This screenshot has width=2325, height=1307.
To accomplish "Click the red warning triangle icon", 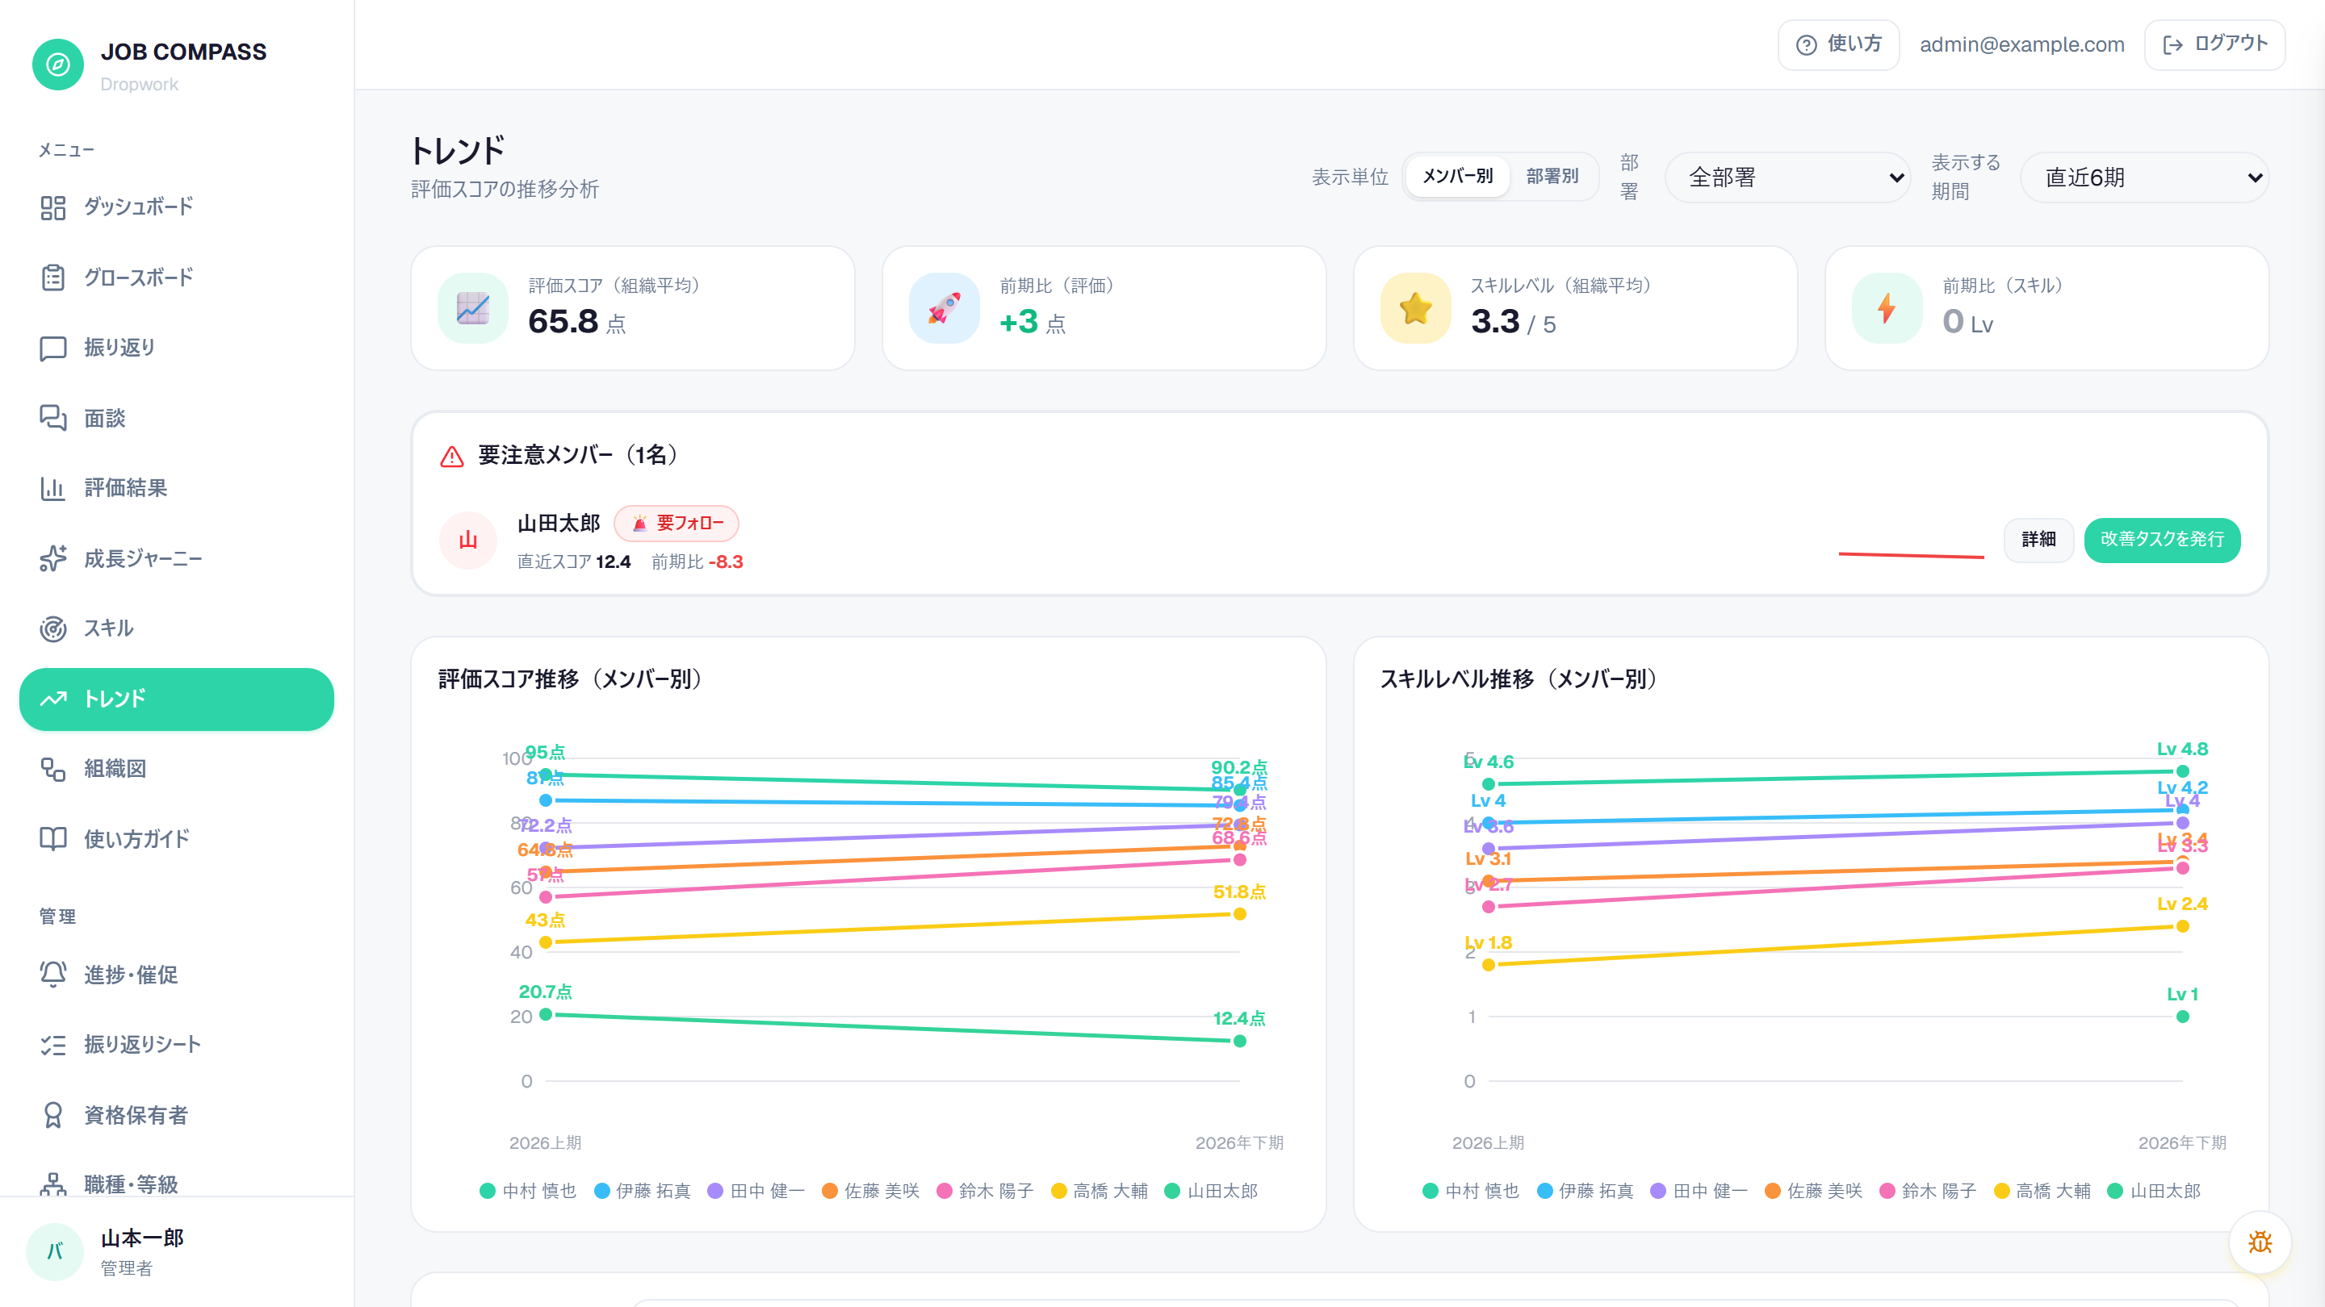I will [452, 457].
